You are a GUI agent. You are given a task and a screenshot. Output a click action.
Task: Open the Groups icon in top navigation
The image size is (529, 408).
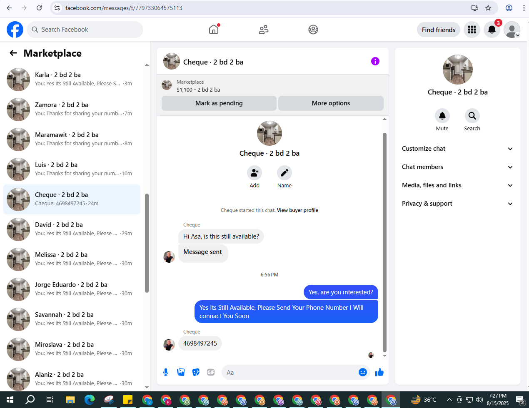point(313,30)
